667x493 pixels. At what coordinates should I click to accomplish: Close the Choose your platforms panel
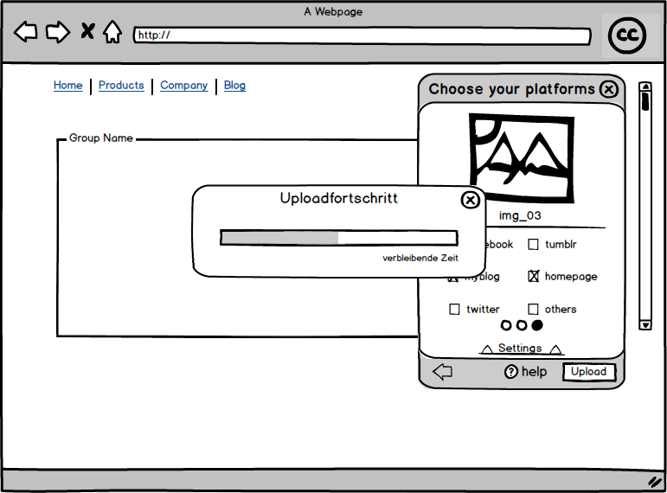(x=609, y=89)
